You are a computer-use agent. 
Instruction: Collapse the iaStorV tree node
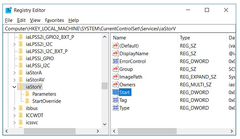[14, 87]
